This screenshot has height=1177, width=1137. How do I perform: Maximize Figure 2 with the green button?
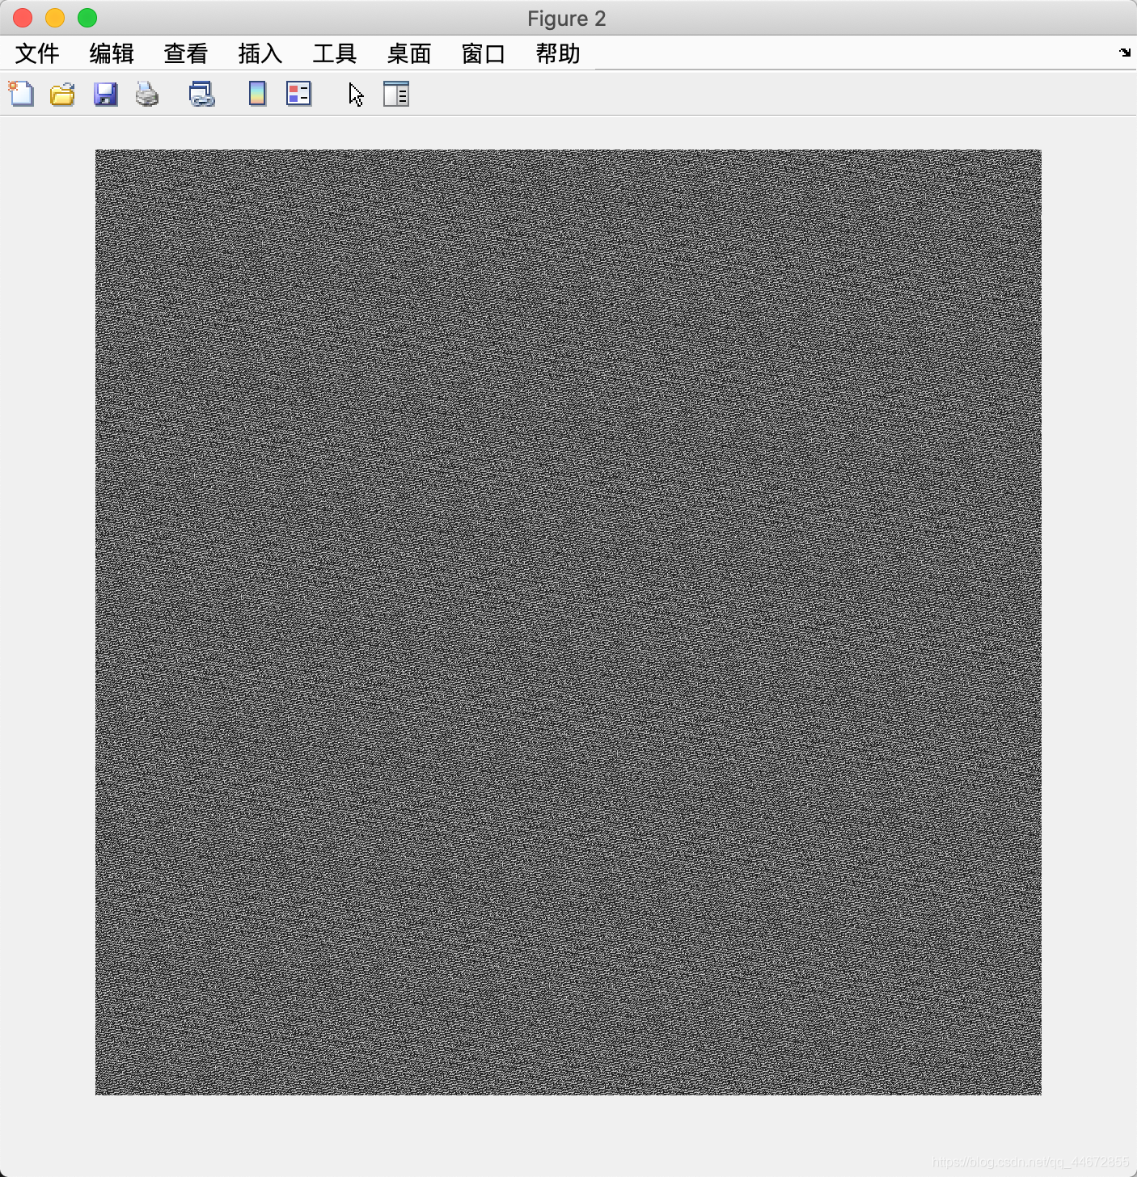(x=87, y=18)
